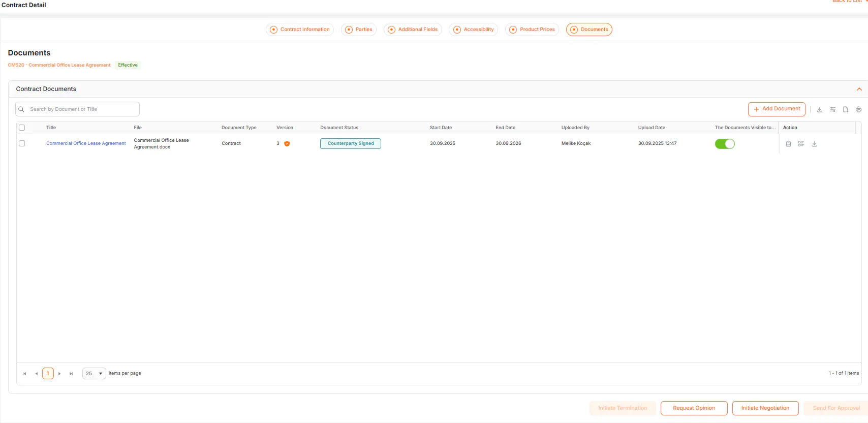Click Request Opinion
Viewport: 868px width, 423px height.
coord(694,408)
